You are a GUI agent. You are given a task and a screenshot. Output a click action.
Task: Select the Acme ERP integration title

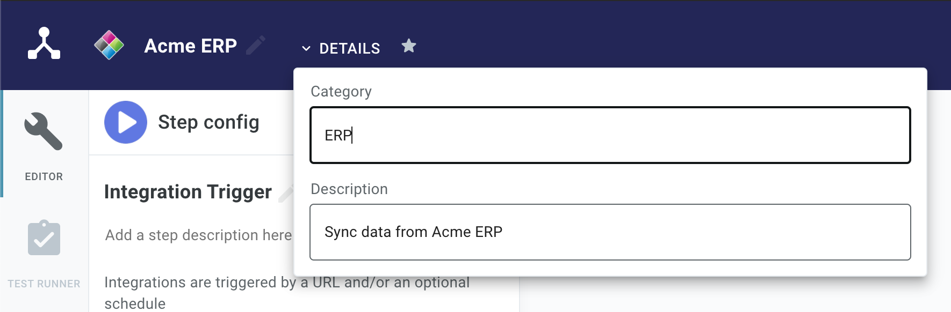click(190, 45)
